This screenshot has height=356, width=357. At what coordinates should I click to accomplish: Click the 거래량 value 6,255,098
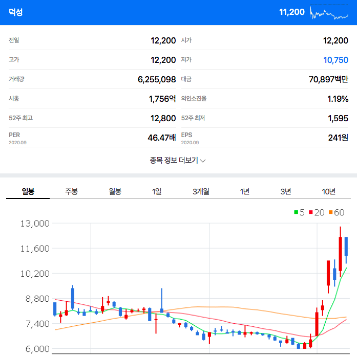157,79
